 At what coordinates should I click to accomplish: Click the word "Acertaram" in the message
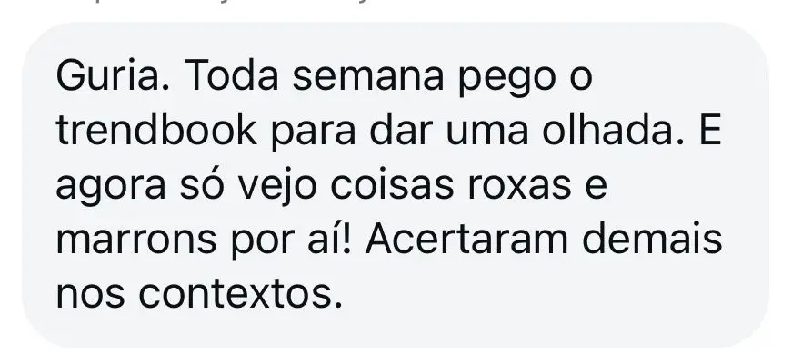click(466, 240)
